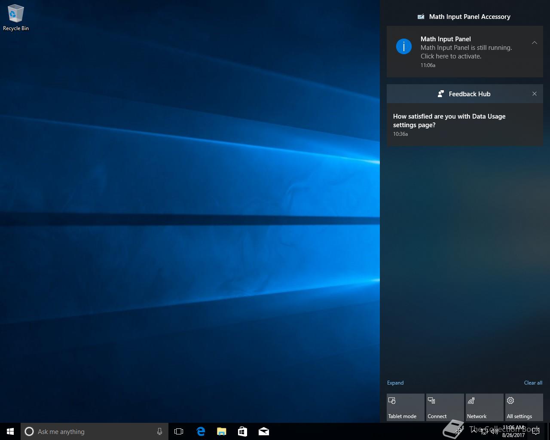Open the Network quick action tile

[x=484, y=407]
